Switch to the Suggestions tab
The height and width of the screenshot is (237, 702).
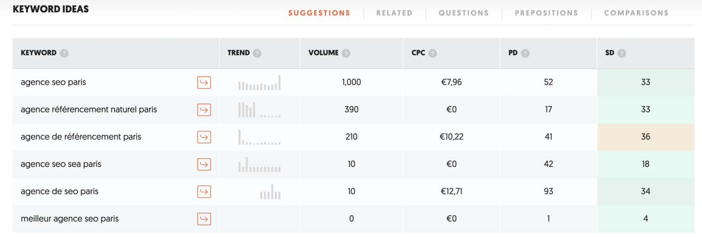point(319,13)
